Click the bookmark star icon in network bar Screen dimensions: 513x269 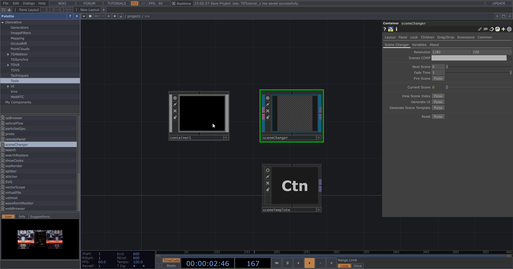115,16
